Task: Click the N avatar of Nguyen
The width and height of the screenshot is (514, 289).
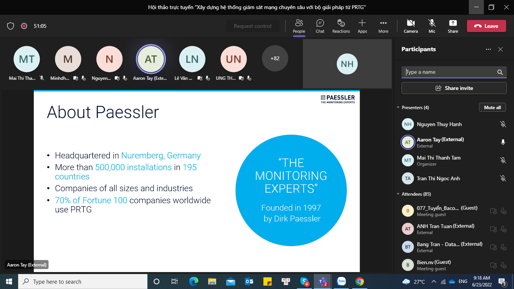Action: (109, 59)
